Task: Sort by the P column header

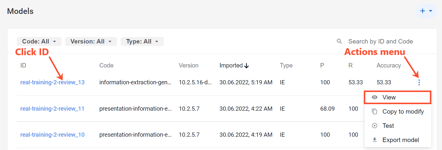Action: [322, 65]
